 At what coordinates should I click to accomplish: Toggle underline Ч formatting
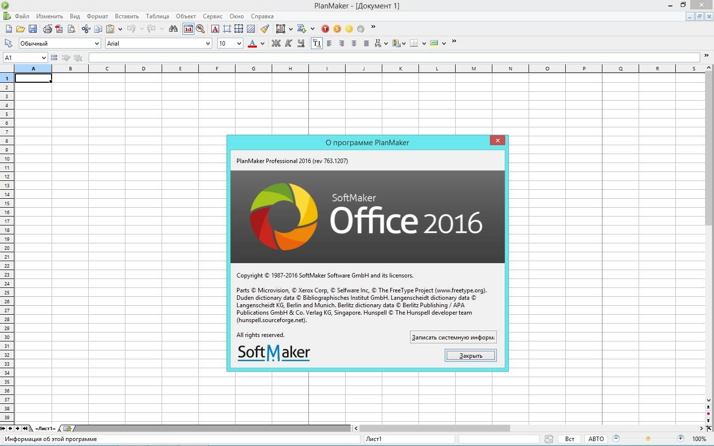click(301, 43)
